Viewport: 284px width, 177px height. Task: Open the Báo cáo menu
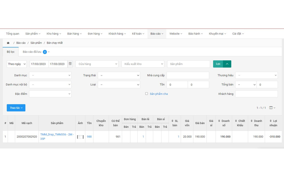pos(157,34)
